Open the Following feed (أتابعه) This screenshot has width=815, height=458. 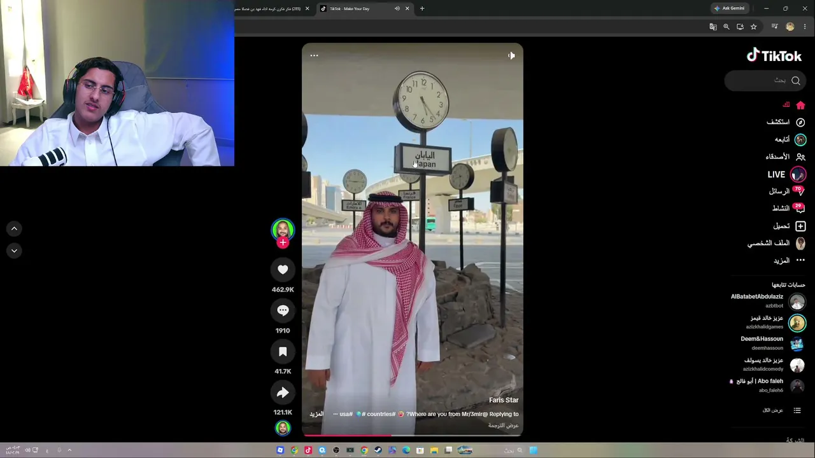[790, 139]
